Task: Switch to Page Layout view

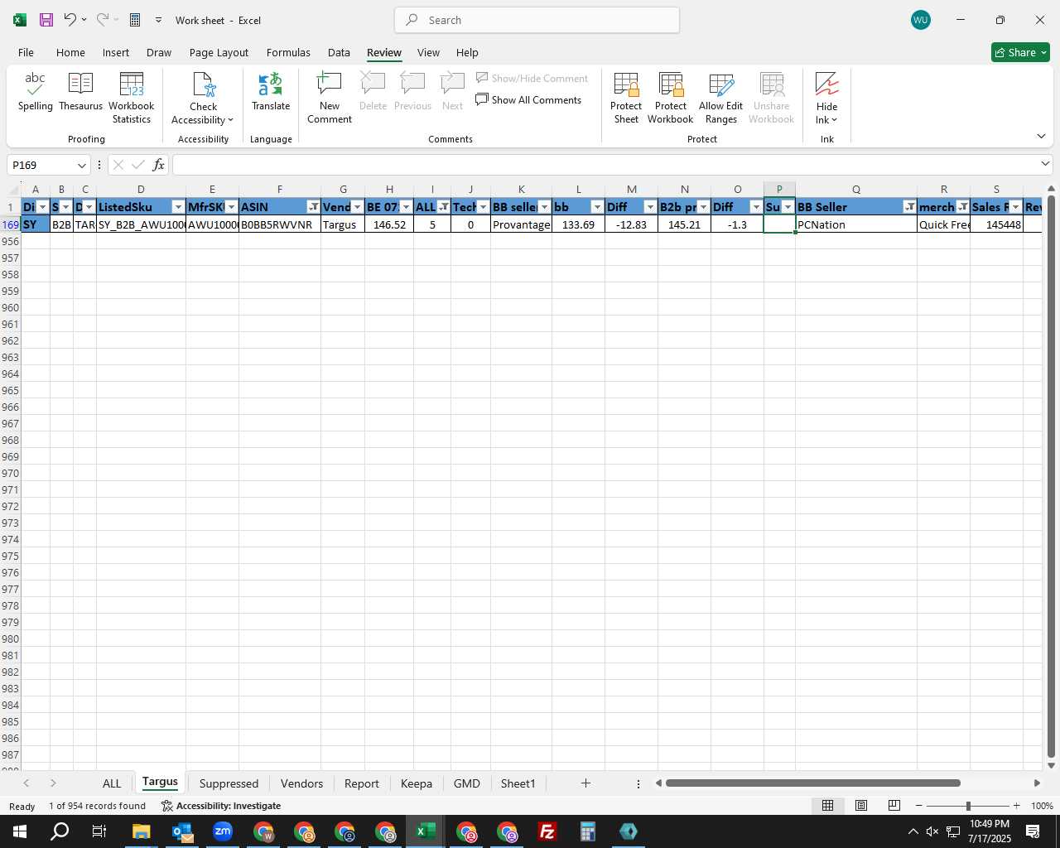Action: click(x=861, y=806)
